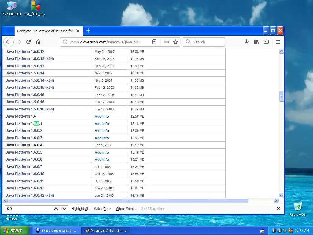Open the Firefox hamburger menu

coord(278,42)
